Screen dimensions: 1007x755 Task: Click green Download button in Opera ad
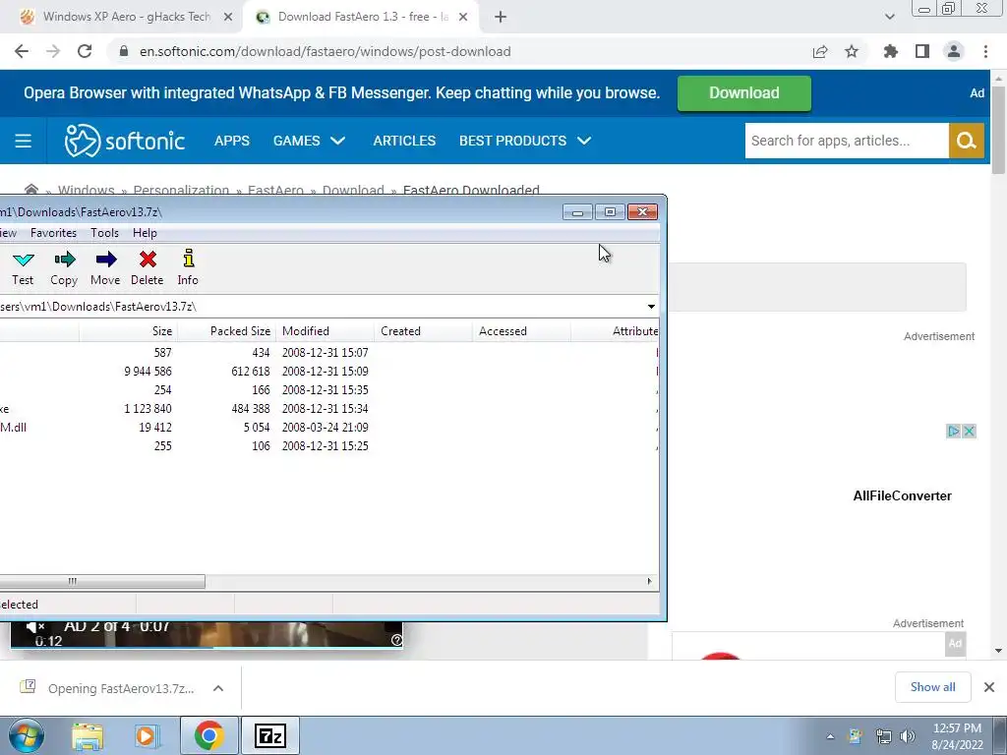[x=744, y=93]
